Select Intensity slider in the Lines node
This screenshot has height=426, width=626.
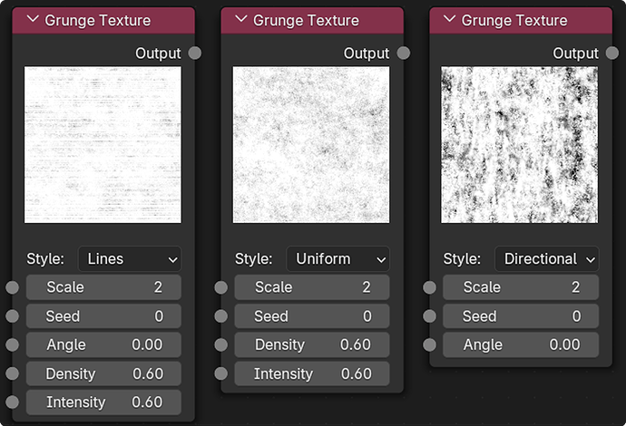click(103, 402)
